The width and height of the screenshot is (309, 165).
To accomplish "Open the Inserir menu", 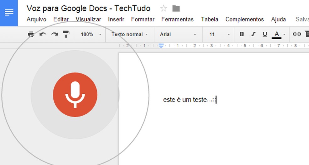I will pyautogui.click(x=116, y=19).
